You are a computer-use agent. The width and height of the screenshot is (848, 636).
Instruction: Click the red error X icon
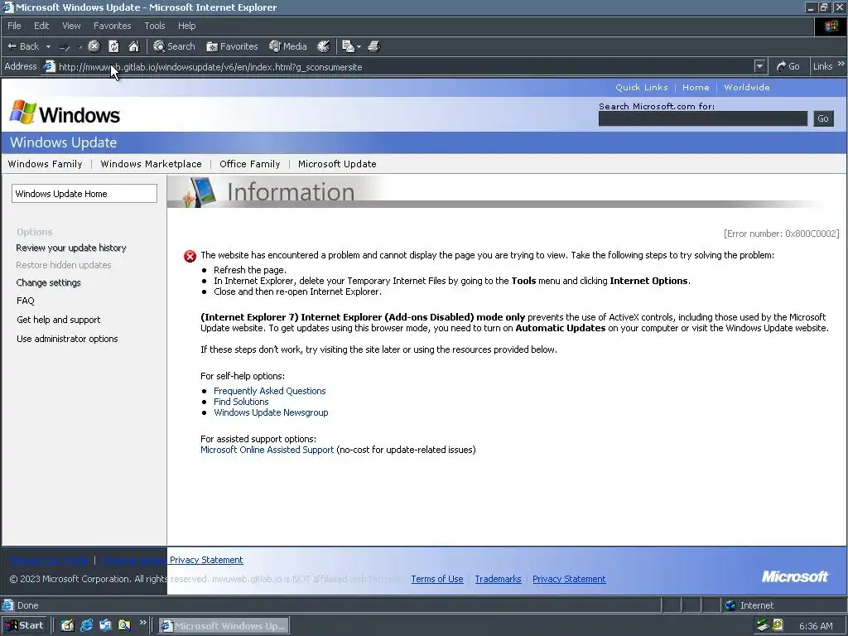(190, 257)
